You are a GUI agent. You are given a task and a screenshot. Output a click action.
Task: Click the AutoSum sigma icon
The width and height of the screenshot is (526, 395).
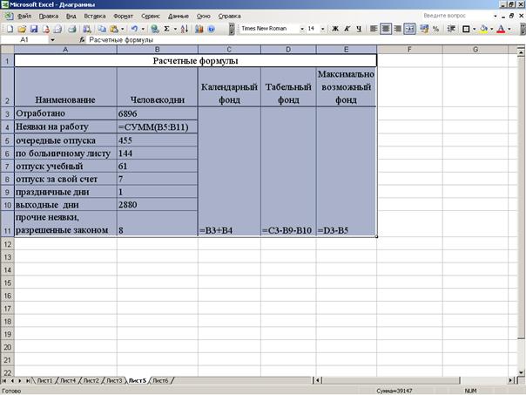166,29
